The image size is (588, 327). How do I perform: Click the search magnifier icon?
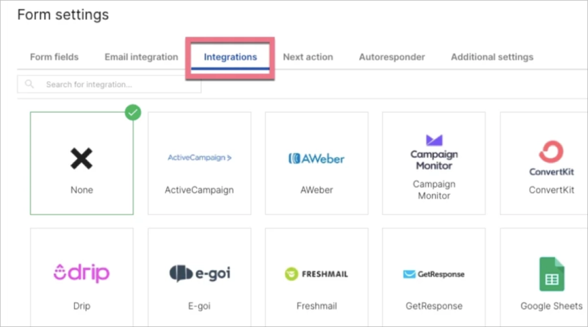tap(29, 84)
